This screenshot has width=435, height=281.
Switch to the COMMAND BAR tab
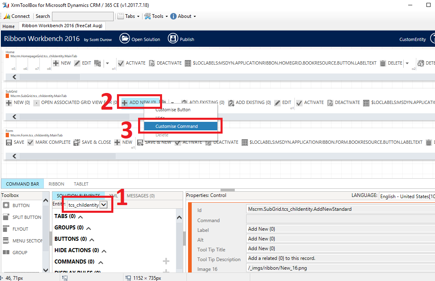pos(22,184)
